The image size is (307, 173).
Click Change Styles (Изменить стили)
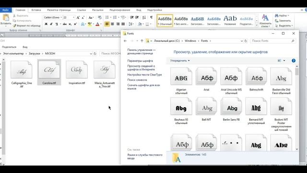[x=265, y=21]
